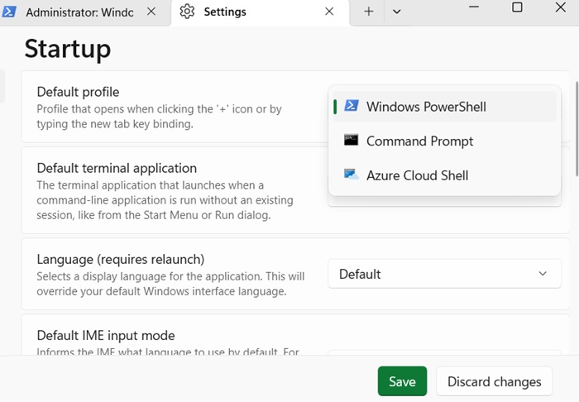579x402 pixels.
Task: Click the settings page vertical scrollbar
Action: 576,128
